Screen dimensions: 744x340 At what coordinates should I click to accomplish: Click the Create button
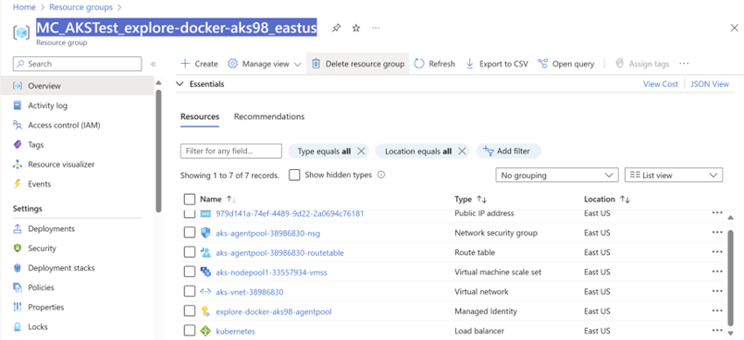tap(199, 64)
